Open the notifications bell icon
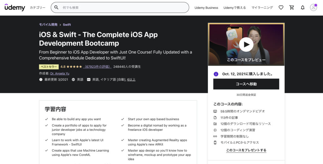 point(302,8)
